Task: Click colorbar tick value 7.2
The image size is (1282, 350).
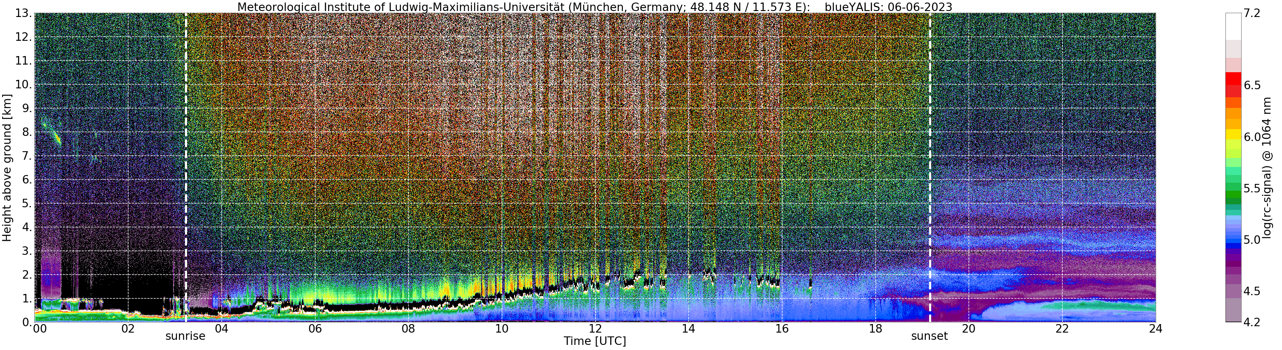Action: pyautogui.click(x=1252, y=14)
